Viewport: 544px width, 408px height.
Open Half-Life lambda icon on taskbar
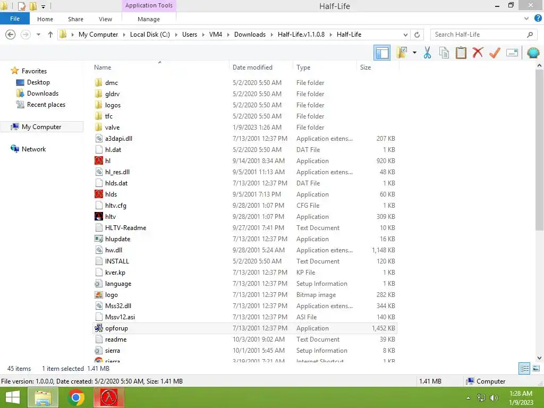(109, 397)
